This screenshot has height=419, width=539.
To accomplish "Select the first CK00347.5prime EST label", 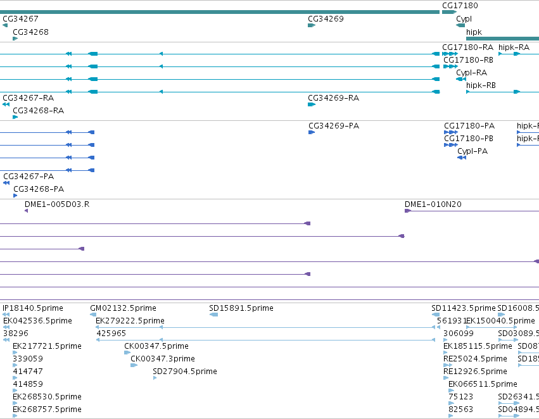I will tap(156, 346).
